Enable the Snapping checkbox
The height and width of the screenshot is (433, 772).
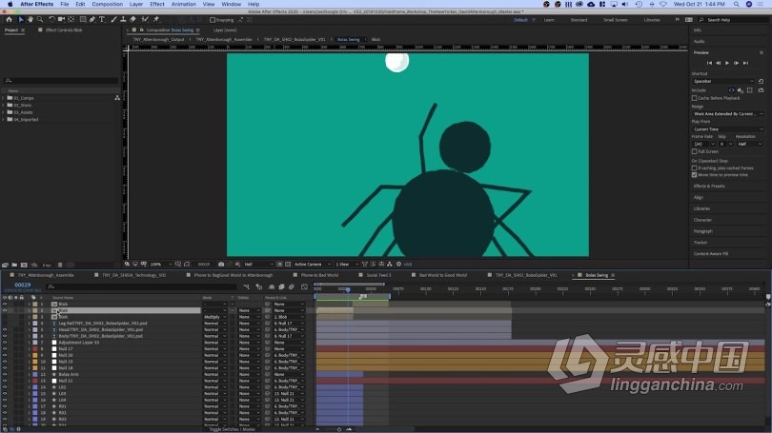point(213,20)
